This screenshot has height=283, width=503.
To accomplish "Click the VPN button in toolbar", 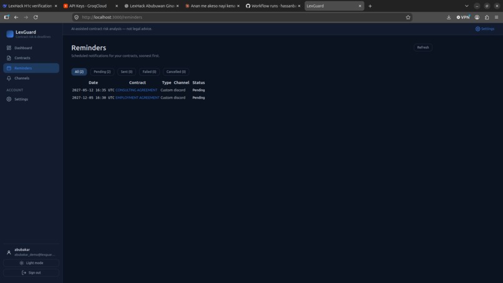I will coord(463,17).
